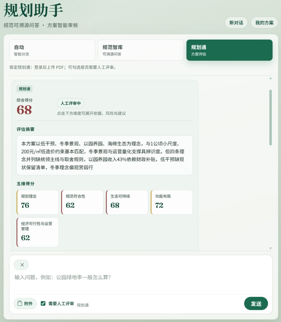
Task: Click the 评估摘要 summary text box
Action: pyautogui.click(x=105, y=155)
